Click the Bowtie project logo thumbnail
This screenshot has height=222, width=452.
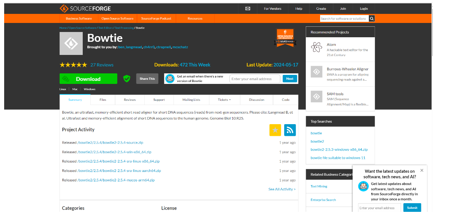[71, 43]
